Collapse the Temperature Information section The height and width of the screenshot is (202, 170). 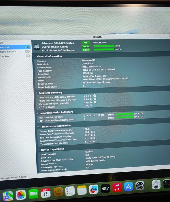coord(38,127)
